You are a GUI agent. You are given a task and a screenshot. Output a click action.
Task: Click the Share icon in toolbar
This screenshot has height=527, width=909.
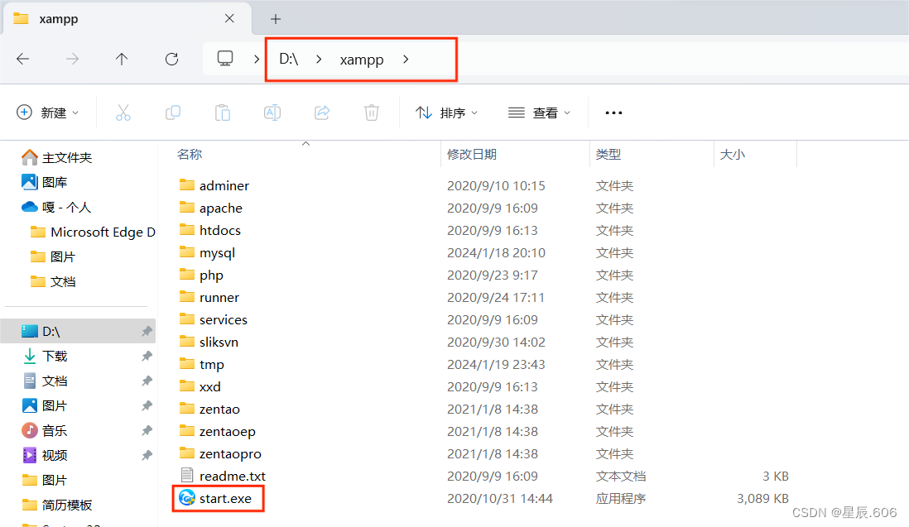tap(322, 113)
